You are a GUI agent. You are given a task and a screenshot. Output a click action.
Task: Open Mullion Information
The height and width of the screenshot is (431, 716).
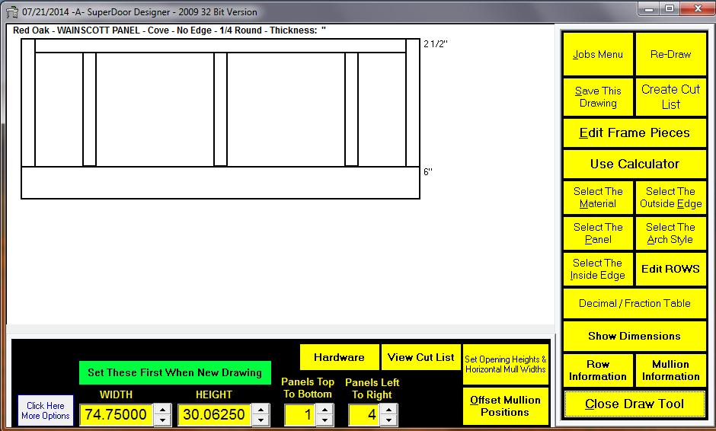(671, 370)
